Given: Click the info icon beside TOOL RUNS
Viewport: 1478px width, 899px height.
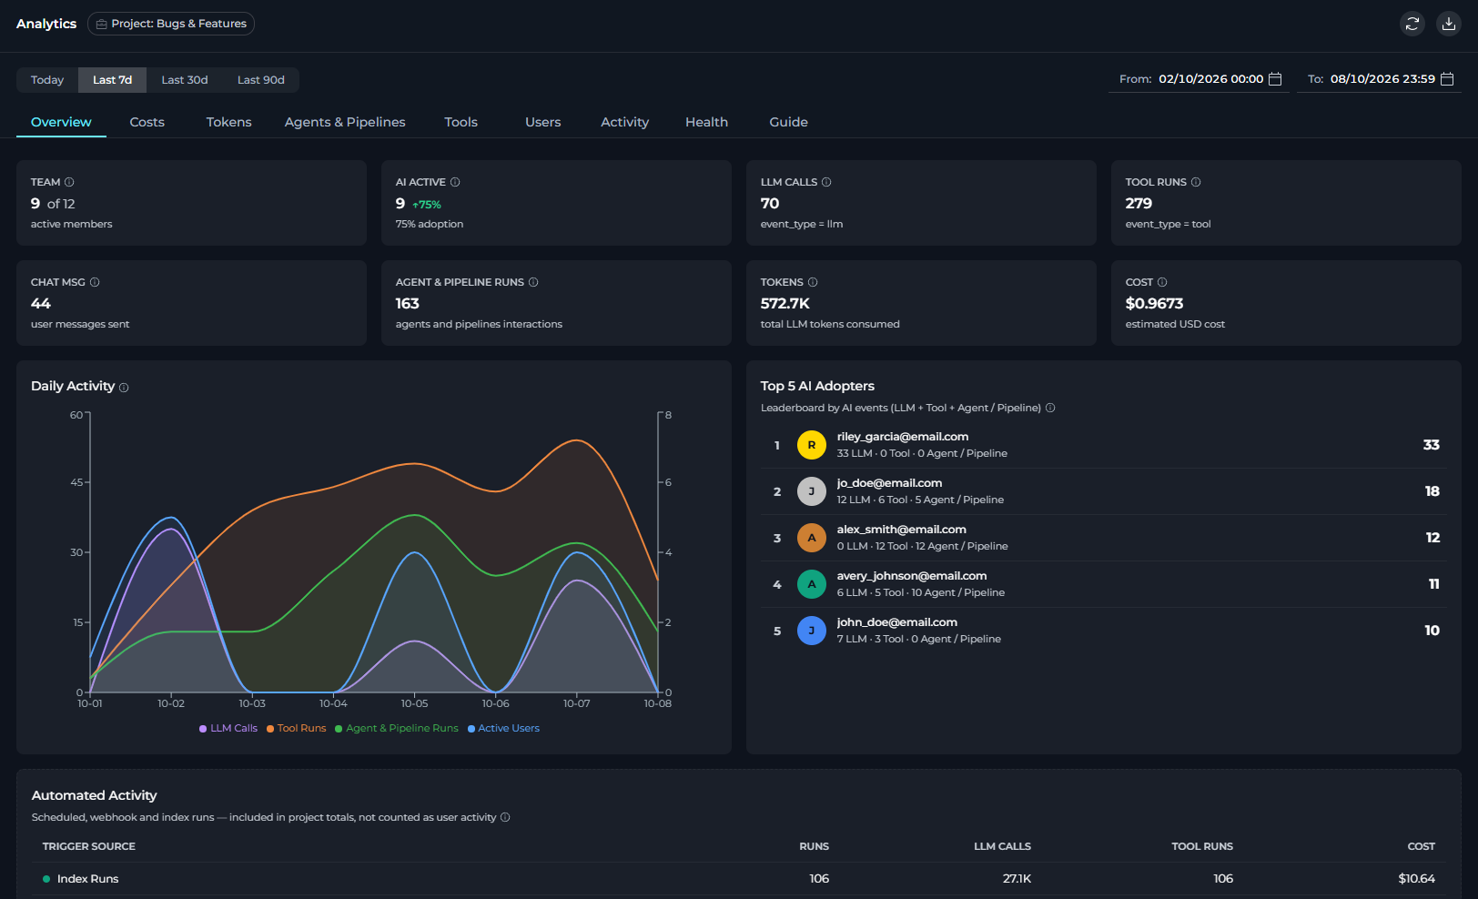Looking at the screenshot, I should pos(1196,182).
